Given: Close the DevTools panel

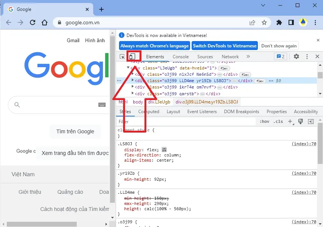Looking at the screenshot, I should point(317,56).
